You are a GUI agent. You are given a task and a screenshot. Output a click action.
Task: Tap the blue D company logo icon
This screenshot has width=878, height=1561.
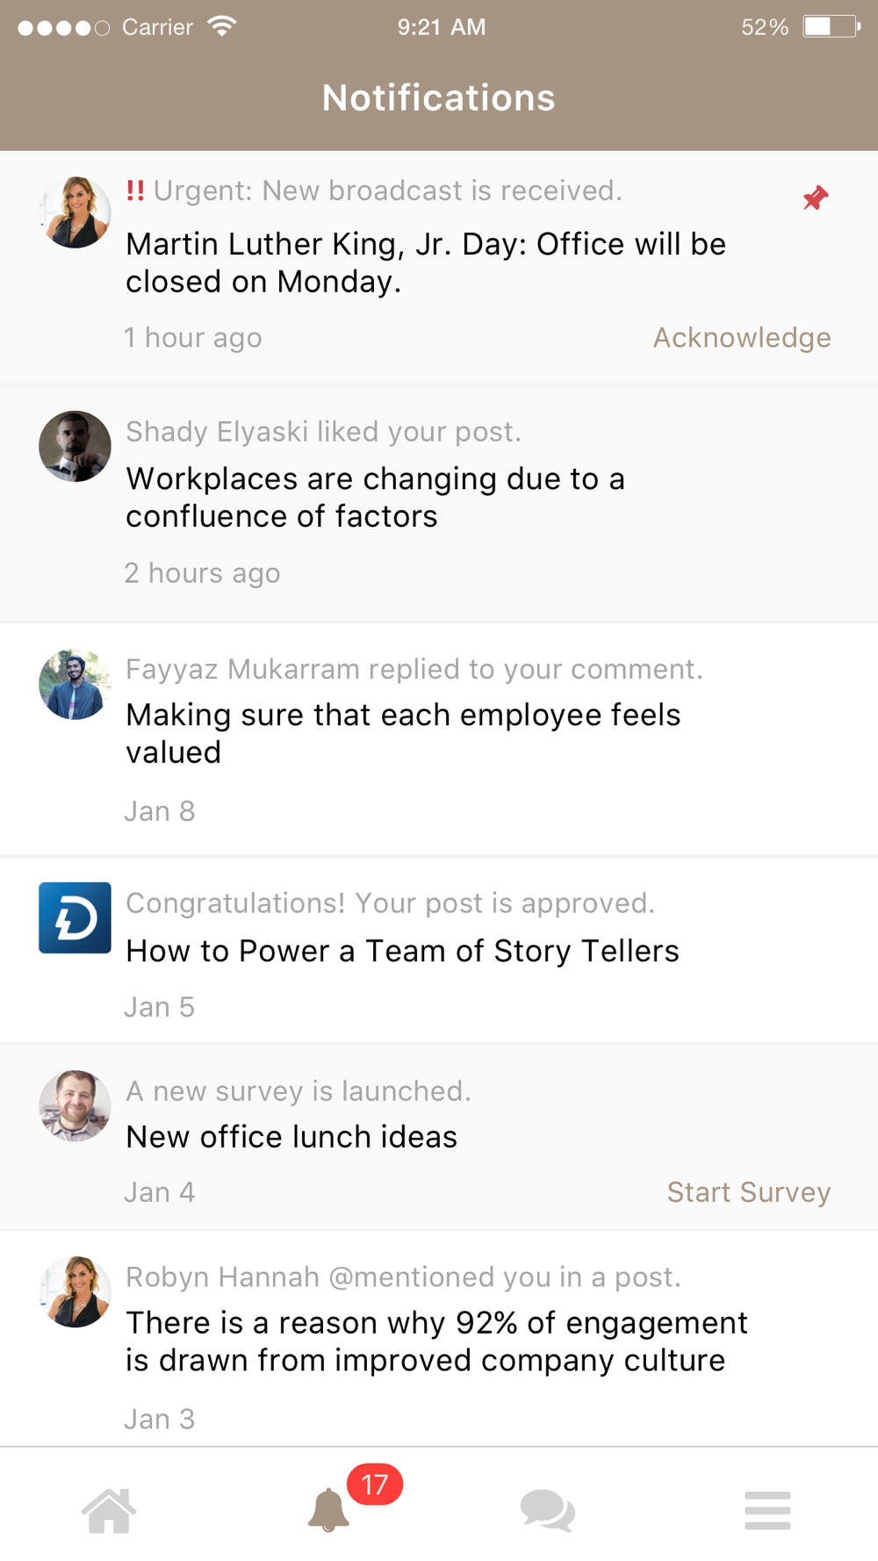pos(75,917)
